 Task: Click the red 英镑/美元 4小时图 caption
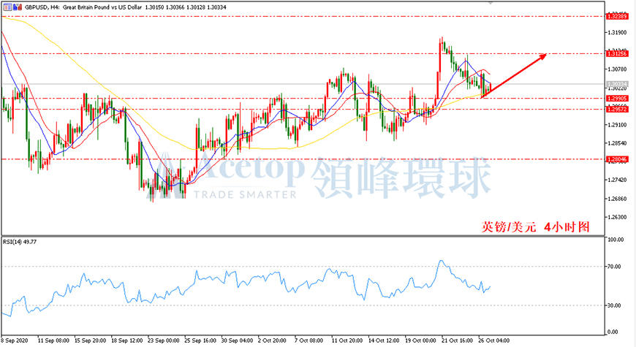(x=535, y=227)
